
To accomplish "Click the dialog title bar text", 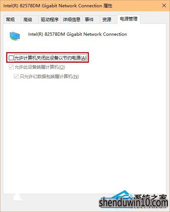I will tap(58, 6).
